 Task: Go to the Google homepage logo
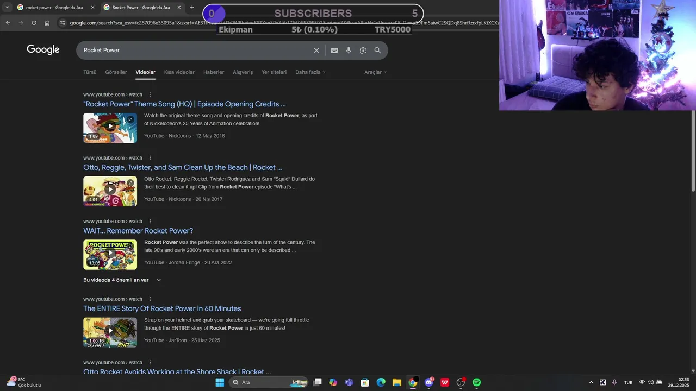(x=43, y=50)
